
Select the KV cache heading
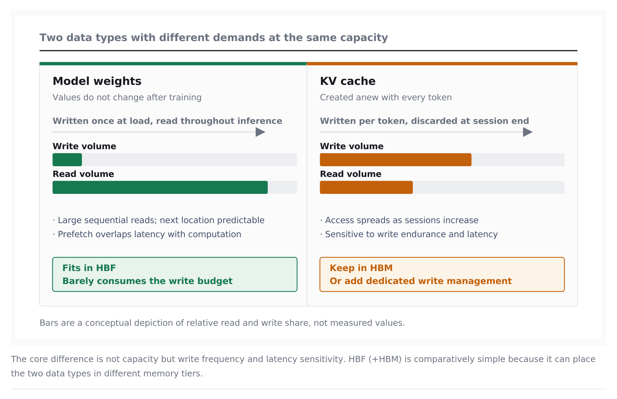pyautogui.click(x=348, y=81)
